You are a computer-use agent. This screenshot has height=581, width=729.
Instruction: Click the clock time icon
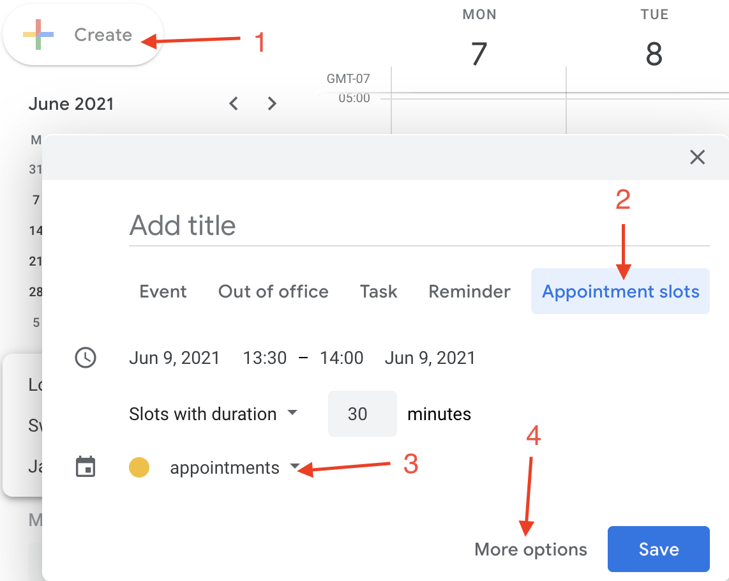tap(86, 358)
